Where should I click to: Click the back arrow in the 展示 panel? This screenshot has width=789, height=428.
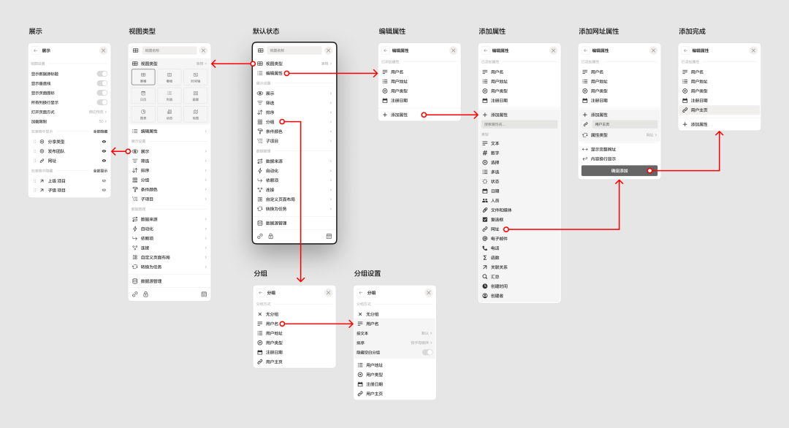(x=35, y=50)
